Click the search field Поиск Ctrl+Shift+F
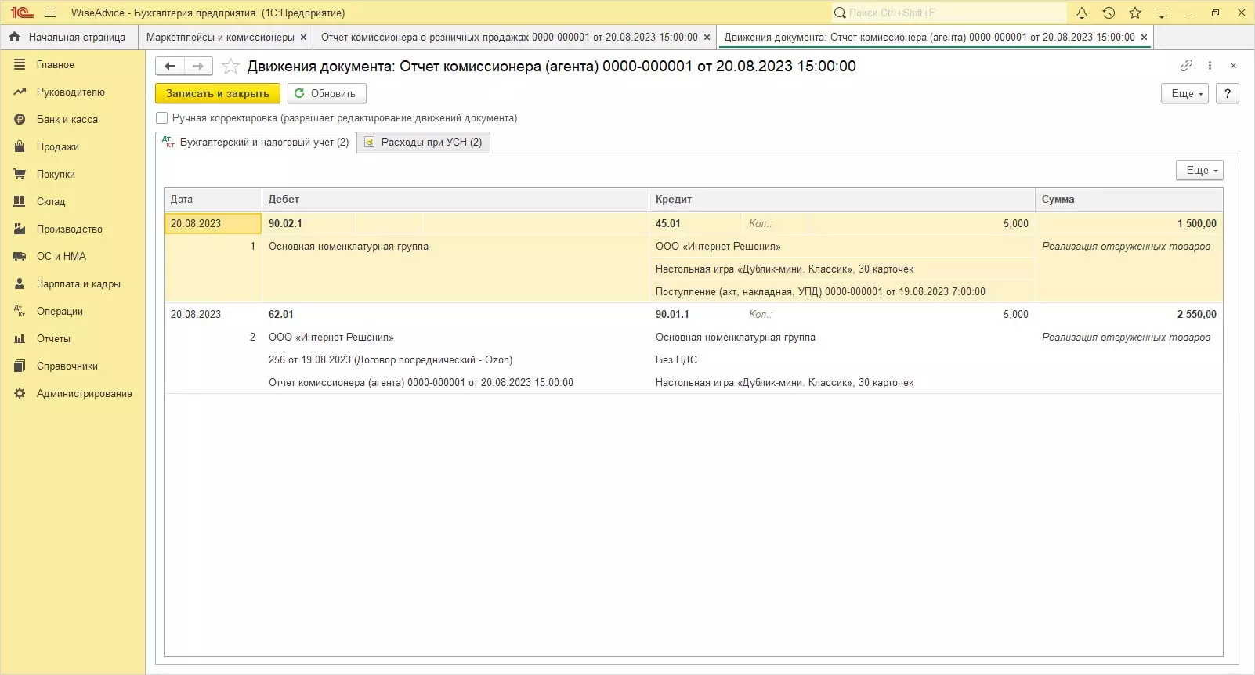The width and height of the screenshot is (1255, 675). coord(949,13)
